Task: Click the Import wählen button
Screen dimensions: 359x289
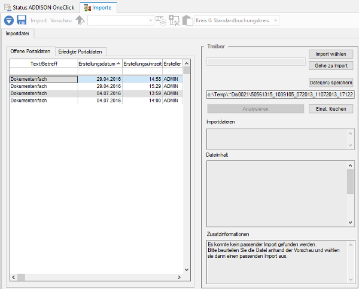Action: [331, 54]
